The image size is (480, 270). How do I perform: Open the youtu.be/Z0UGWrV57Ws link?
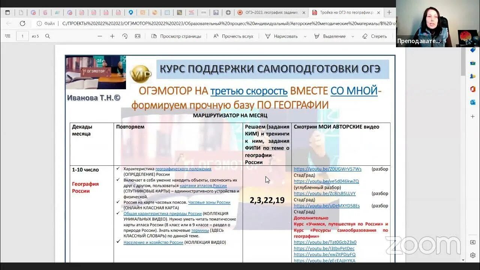(x=327, y=169)
